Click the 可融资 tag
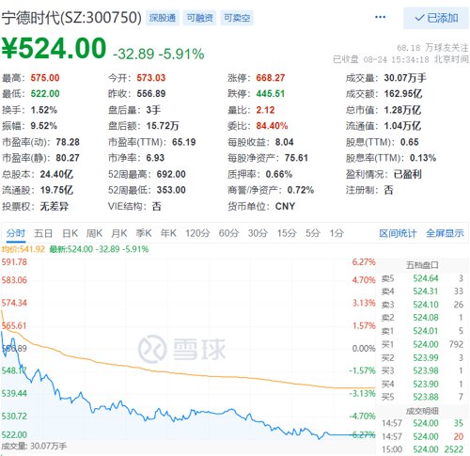Image resolution: width=470 pixels, height=456 pixels. click(x=199, y=18)
